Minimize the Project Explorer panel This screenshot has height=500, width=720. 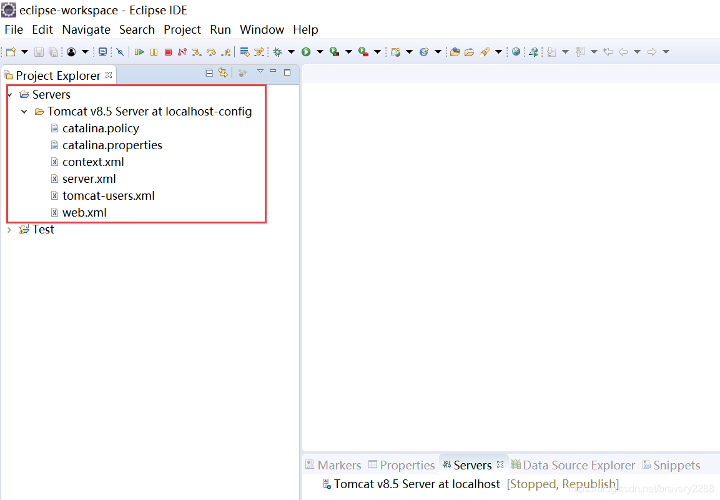[274, 71]
